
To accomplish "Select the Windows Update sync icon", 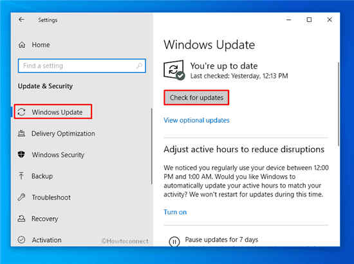I will point(21,112).
